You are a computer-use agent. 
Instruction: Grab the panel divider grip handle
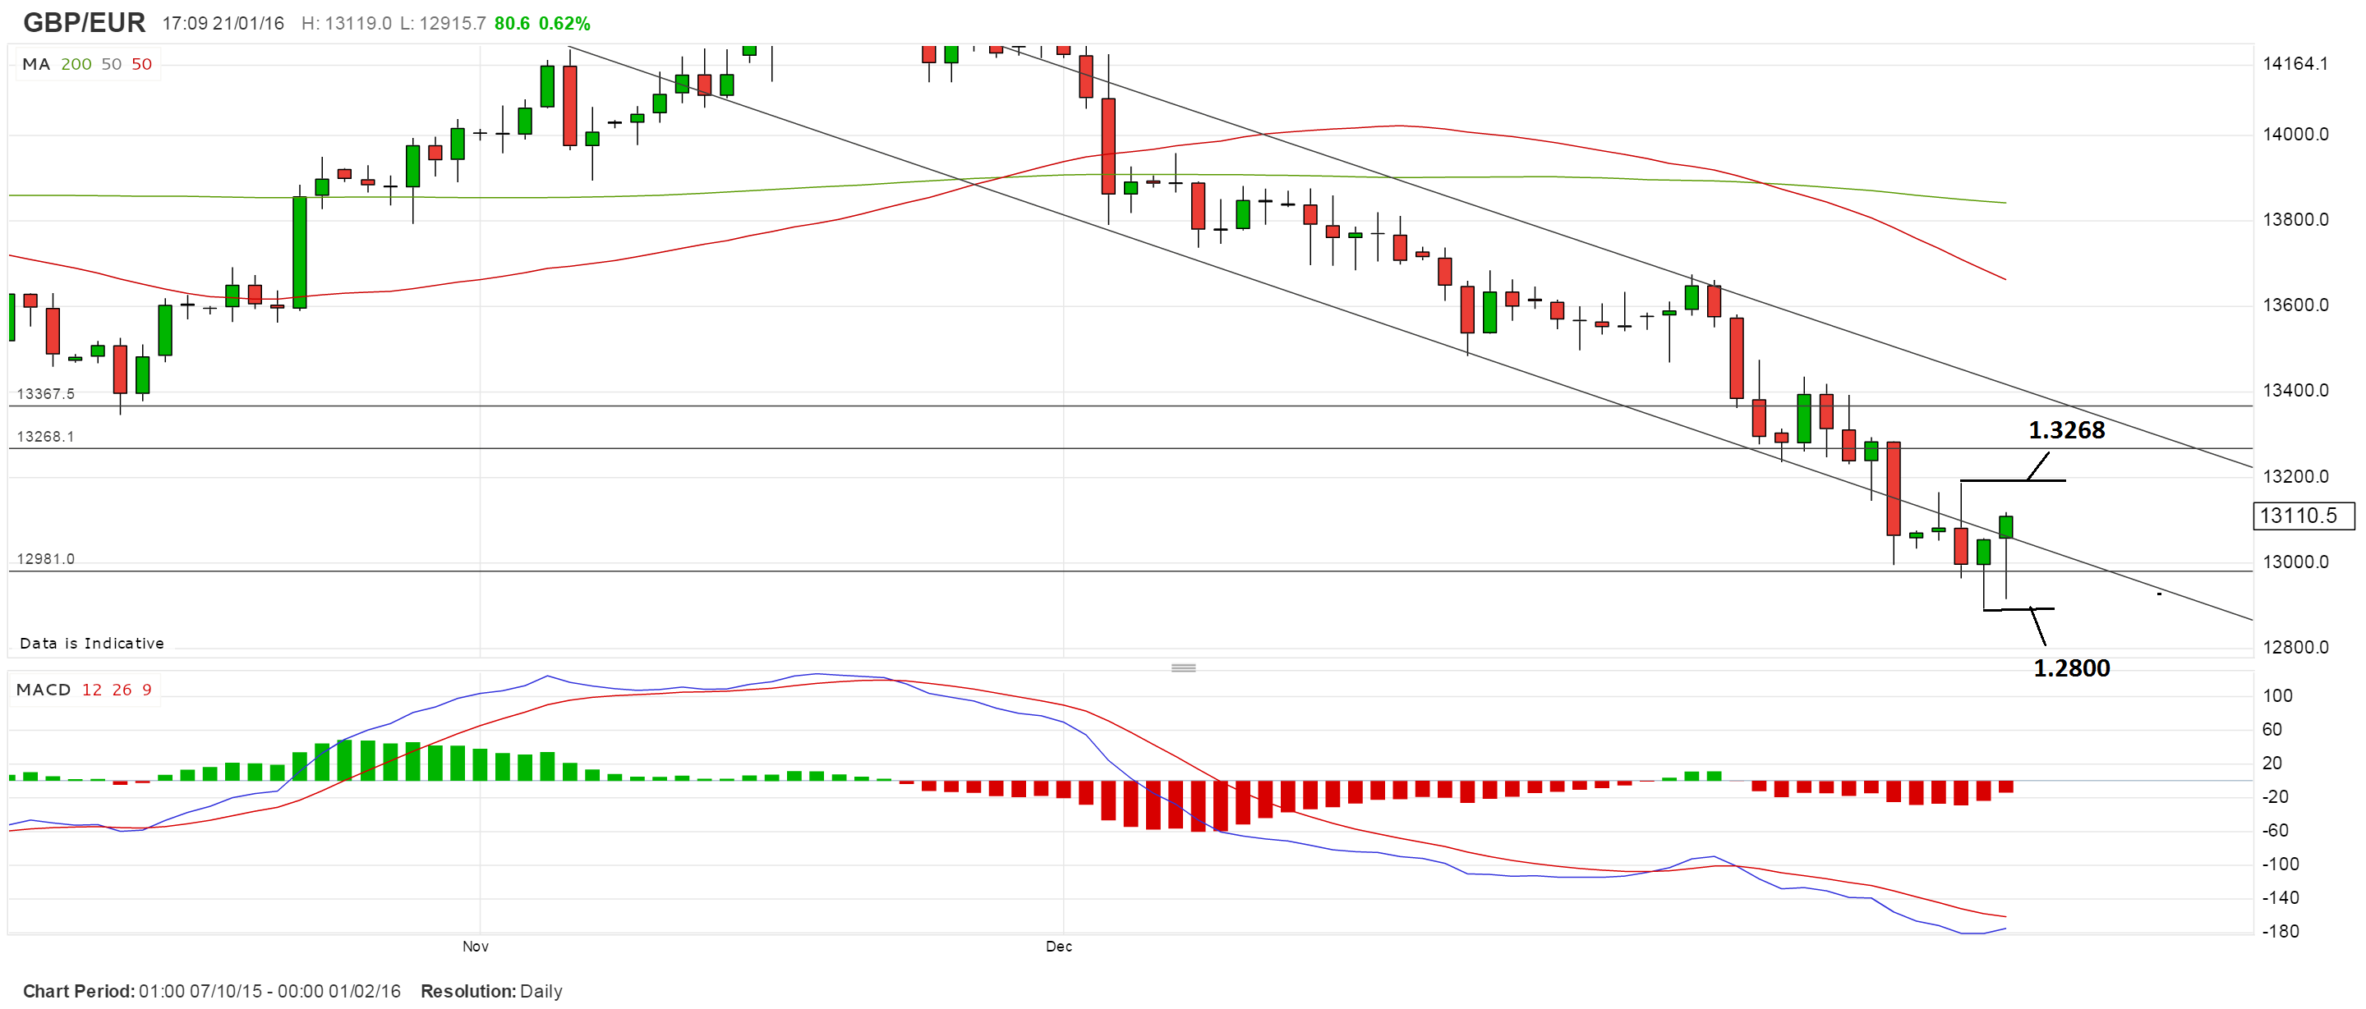pos(1183,667)
